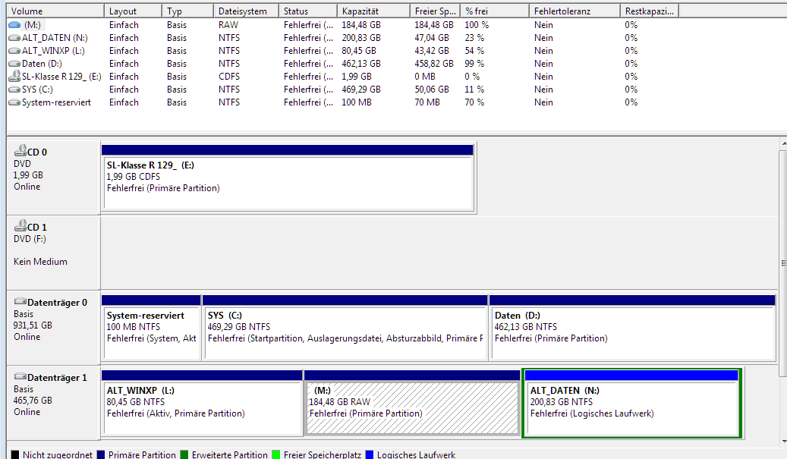Click the dark blue Primäre Partition legend swatch
The width and height of the screenshot is (787, 459).
100,454
